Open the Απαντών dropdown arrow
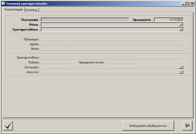The width and height of the screenshot is (196, 134). pos(181,72)
